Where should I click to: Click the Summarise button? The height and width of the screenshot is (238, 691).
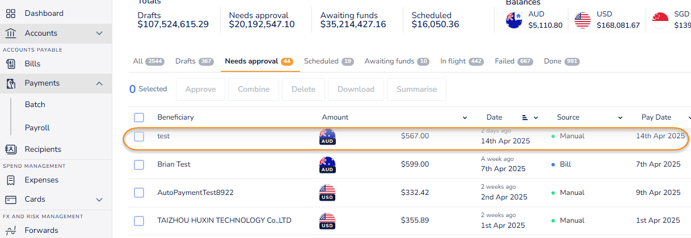tap(416, 90)
